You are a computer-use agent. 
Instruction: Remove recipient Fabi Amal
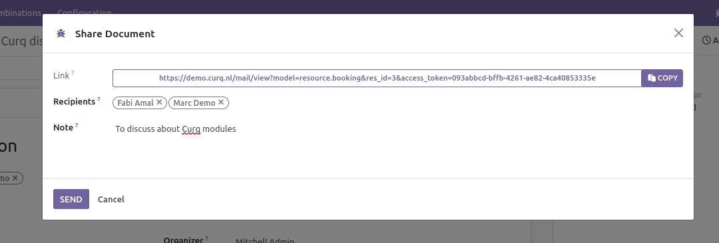159,103
